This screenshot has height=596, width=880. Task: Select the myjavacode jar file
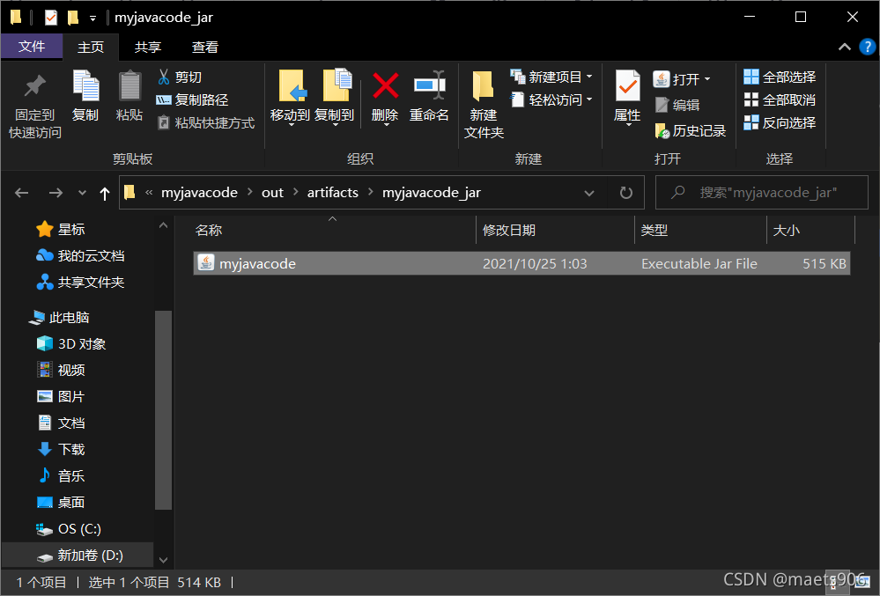pyautogui.click(x=522, y=263)
